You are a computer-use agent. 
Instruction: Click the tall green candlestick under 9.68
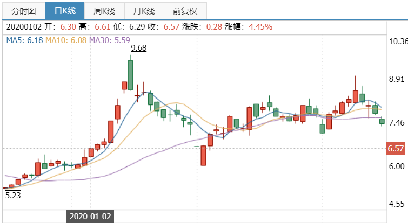(131, 74)
